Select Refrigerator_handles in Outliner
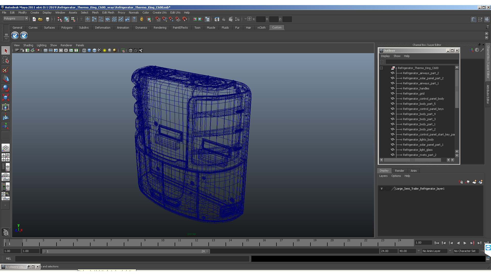The width and height of the screenshot is (491, 276). [416, 88]
